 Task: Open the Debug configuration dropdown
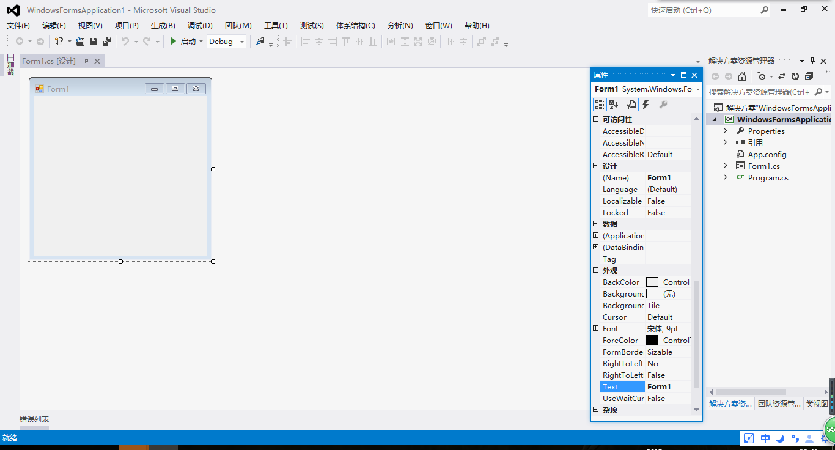(x=242, y=42)
